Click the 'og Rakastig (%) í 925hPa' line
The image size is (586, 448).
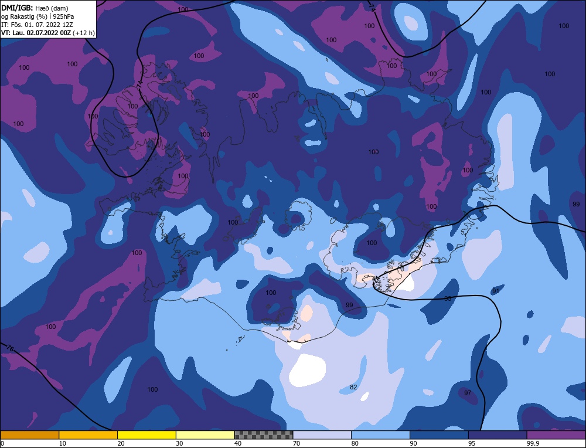[x=38, y=16]
